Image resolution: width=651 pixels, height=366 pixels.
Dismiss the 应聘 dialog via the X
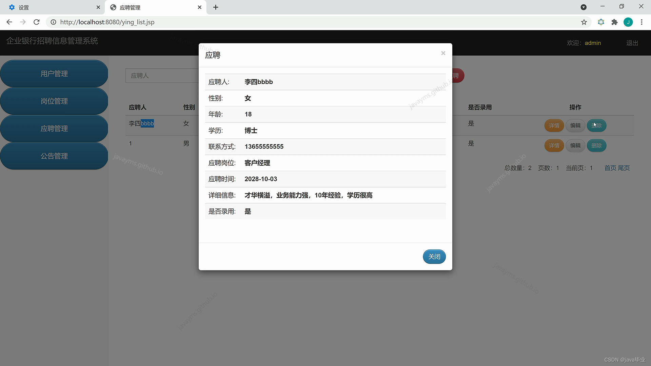pyautogui.click(x=443, y=53)
